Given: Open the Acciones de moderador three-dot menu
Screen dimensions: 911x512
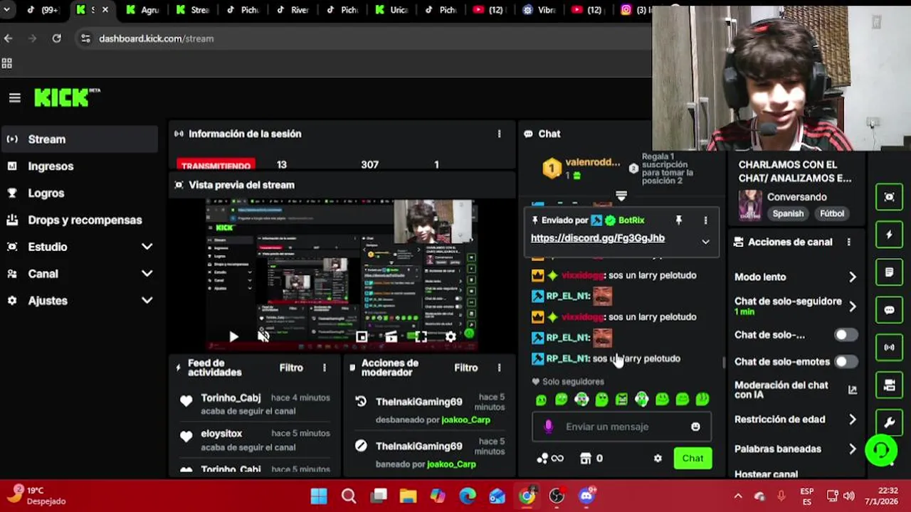Looking at the screenshot, I should tap(499, 368).
